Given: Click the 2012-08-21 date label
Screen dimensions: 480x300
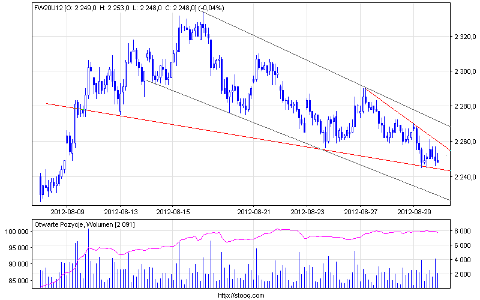Looking at the screenshot, I should (x=254, y=212).
